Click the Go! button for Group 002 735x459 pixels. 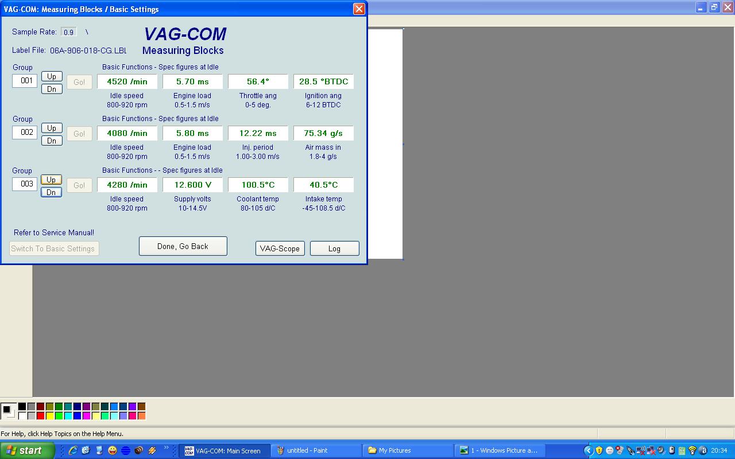[x=79, y=134]
